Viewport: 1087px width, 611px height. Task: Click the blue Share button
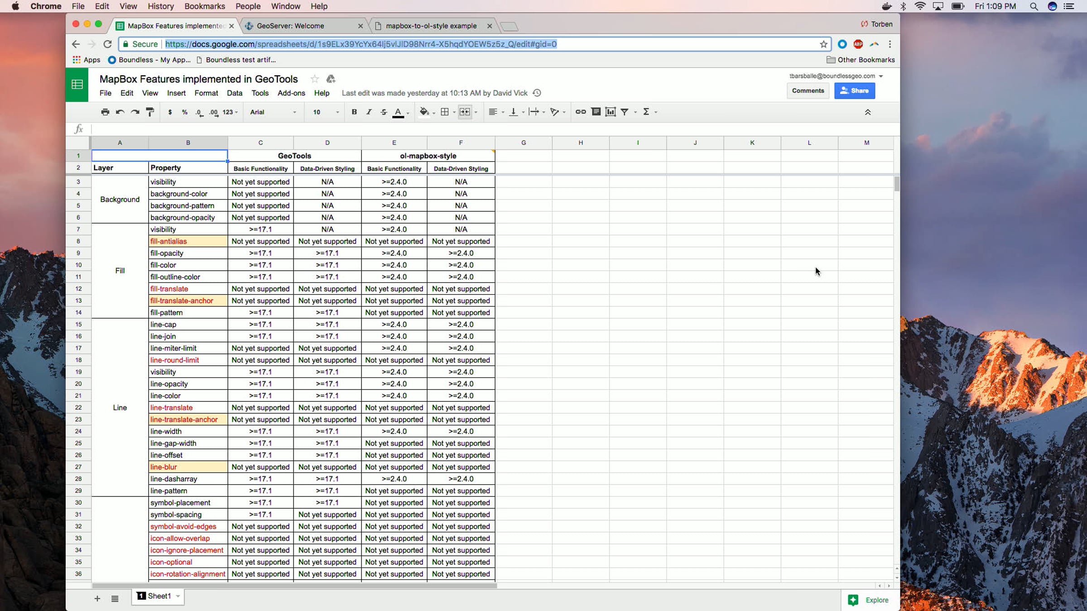coord(855,91)
